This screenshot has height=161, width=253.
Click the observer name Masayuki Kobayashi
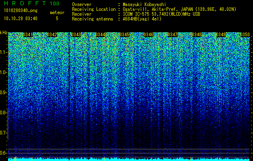(144, 4)
